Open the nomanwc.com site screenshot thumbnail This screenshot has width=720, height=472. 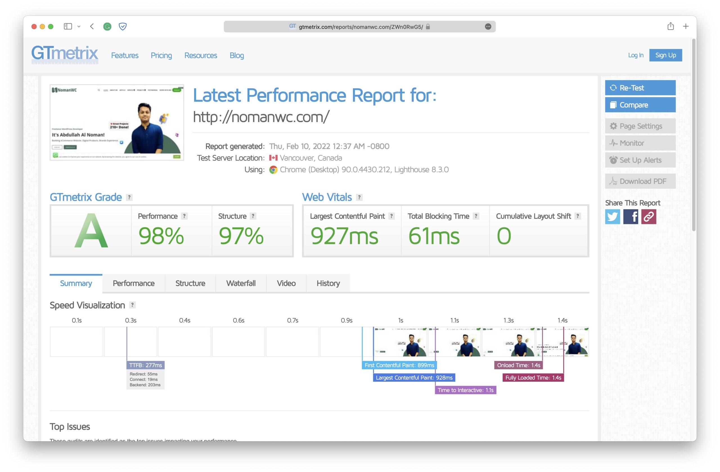click(117, 123)
